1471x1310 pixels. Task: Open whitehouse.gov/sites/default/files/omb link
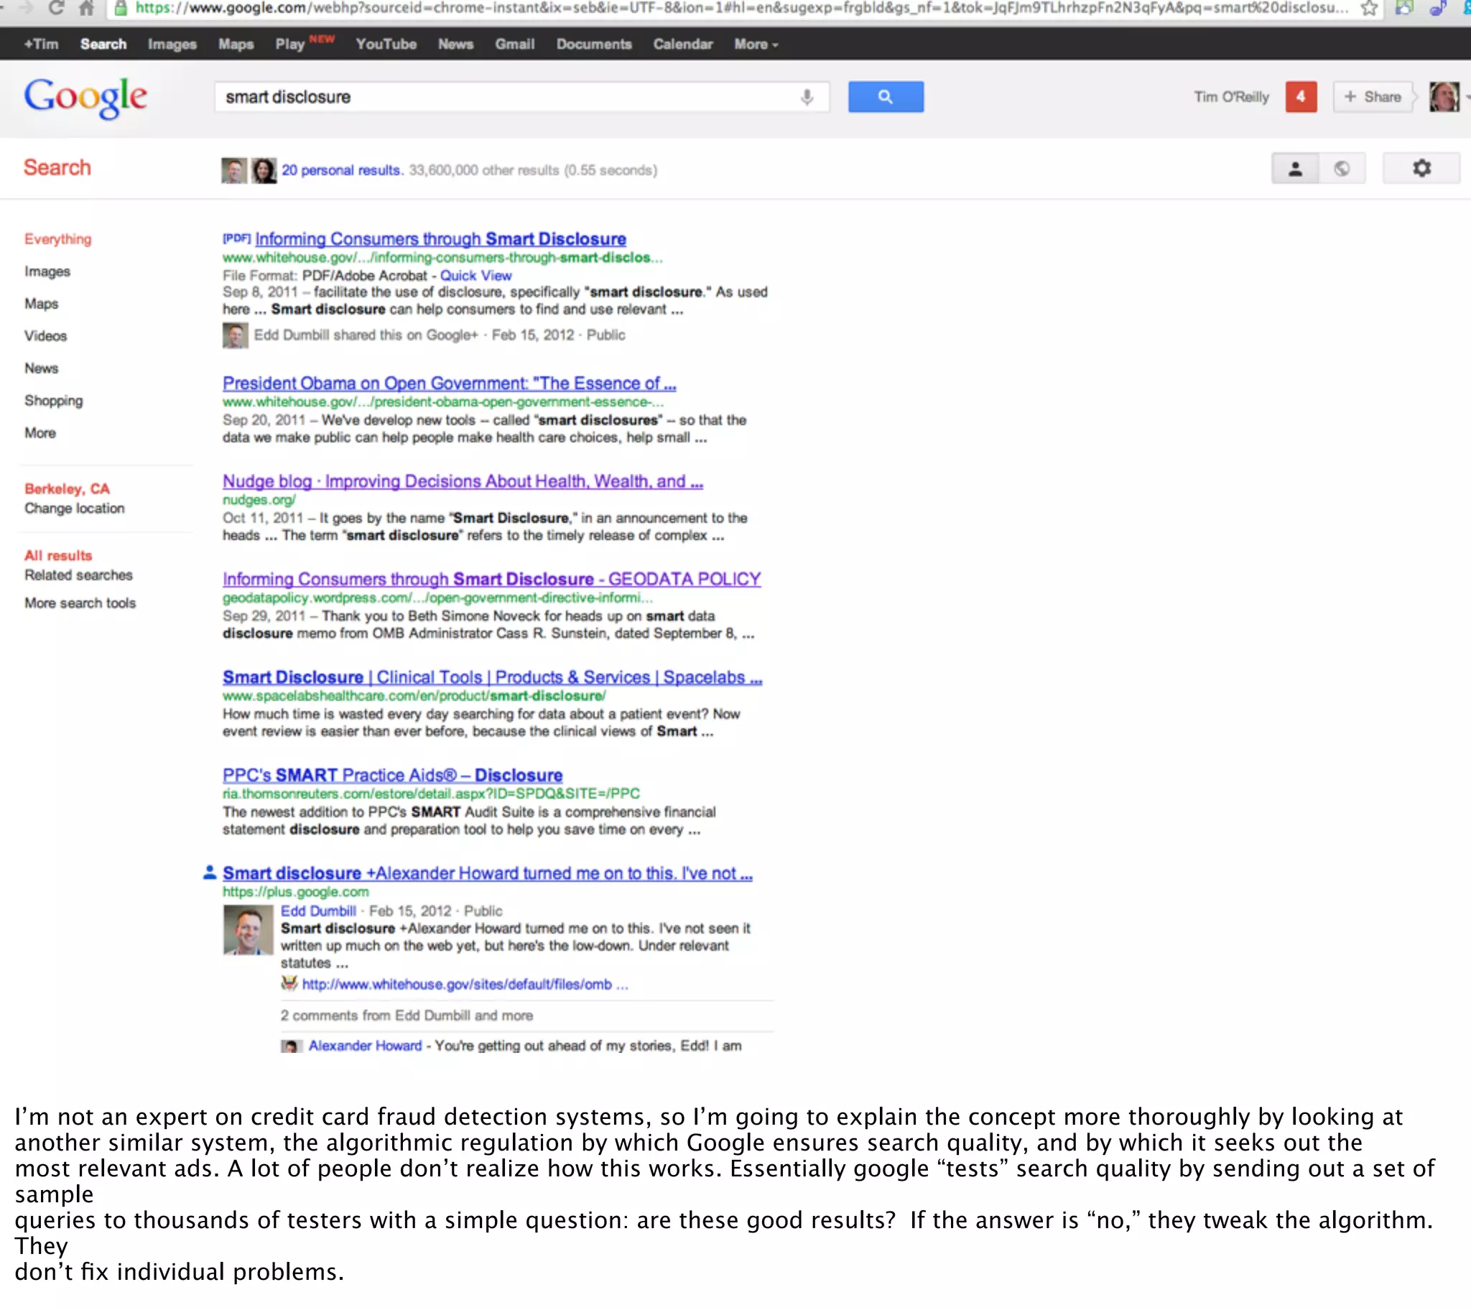(465, 985)
